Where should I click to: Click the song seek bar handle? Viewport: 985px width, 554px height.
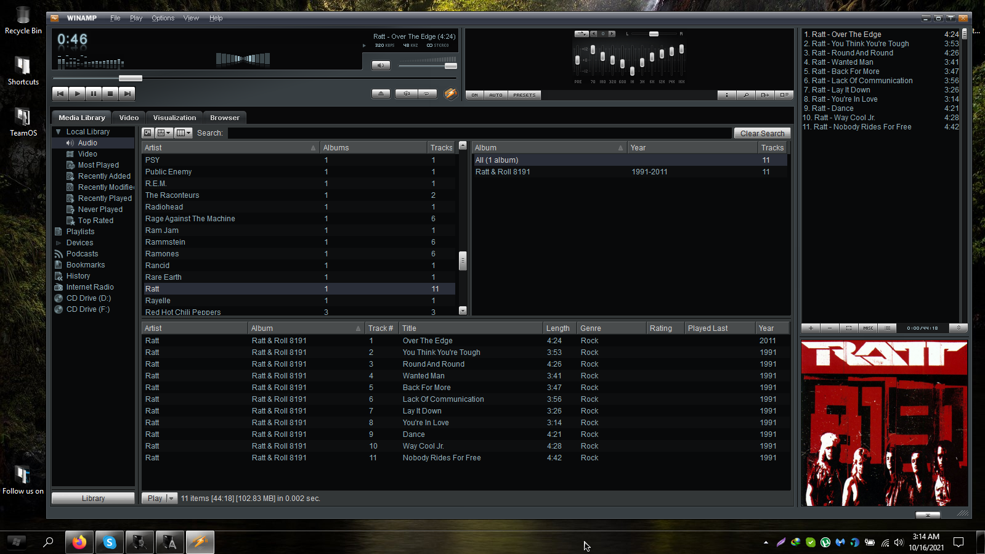click(131, 78)
